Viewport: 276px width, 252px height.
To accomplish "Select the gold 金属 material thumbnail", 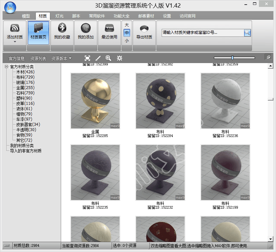I will pyautogui.click(x=95, y=101).
